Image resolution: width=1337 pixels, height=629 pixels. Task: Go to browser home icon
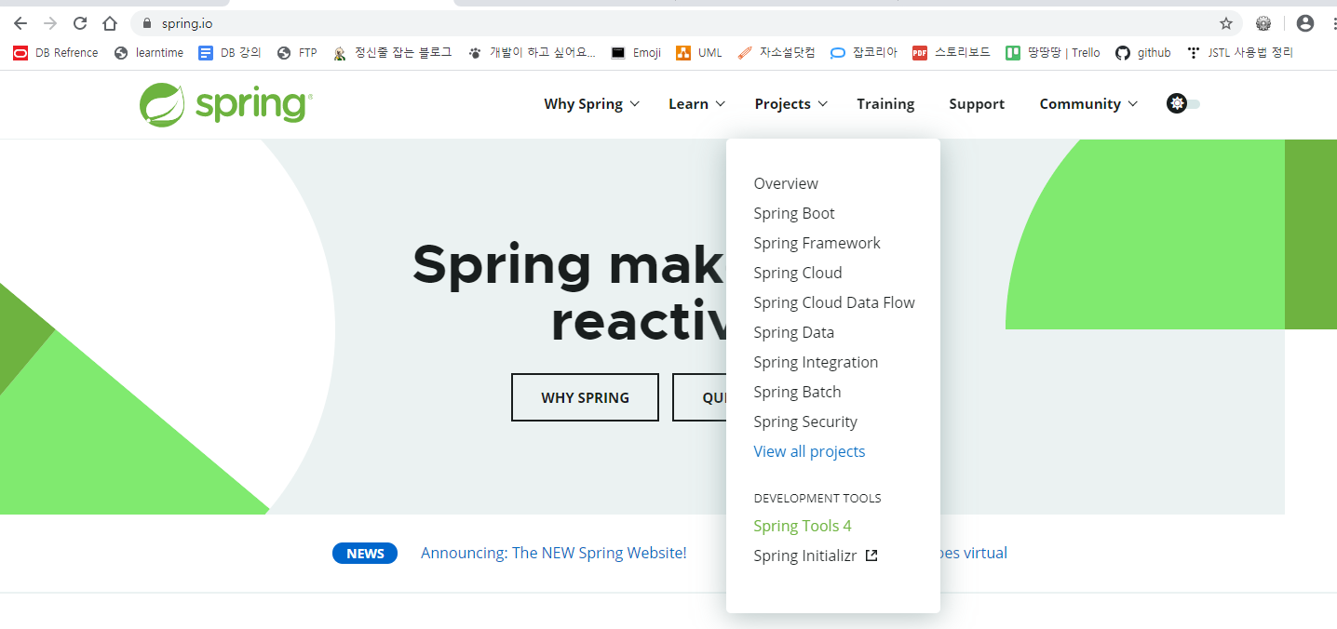[x=110, y=23]
